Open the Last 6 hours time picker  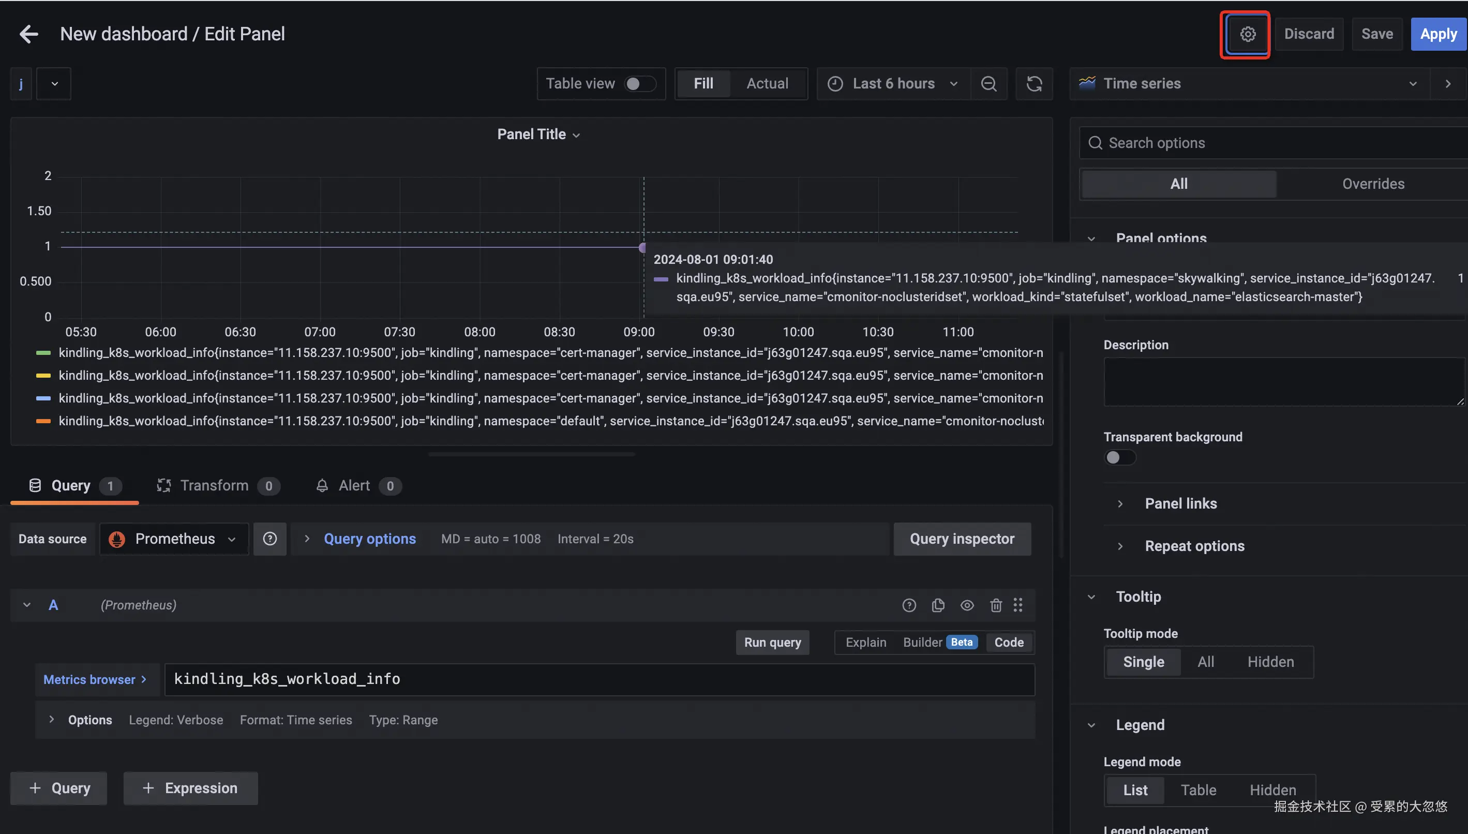point(893,84)
